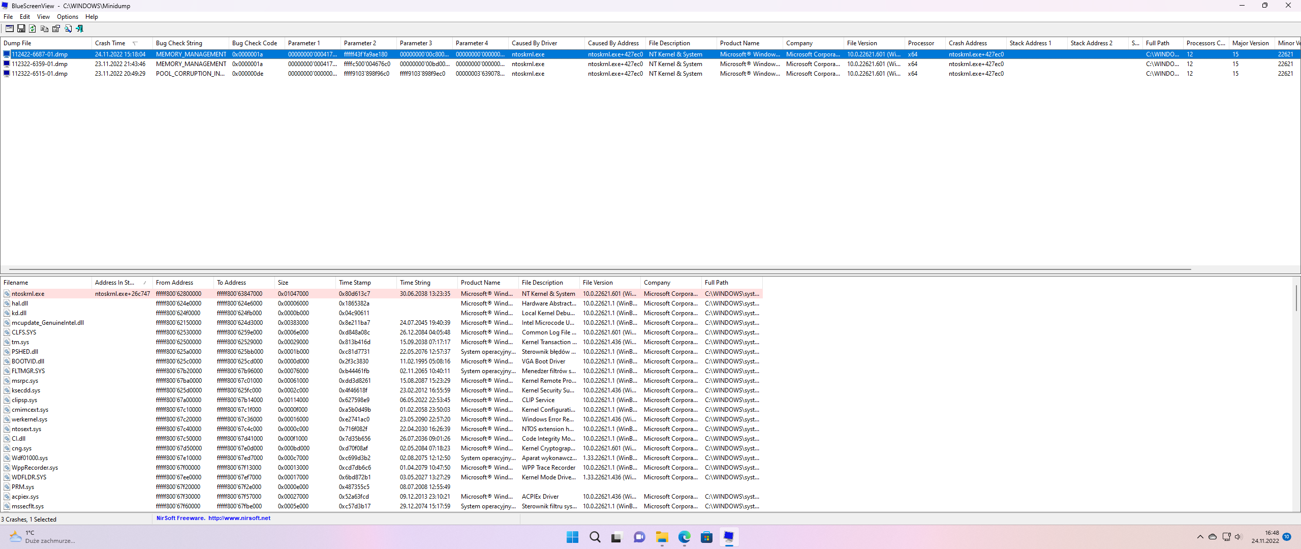Open File Explorer from taskbar
This screenshot has height=549, width=1301.
662,537
